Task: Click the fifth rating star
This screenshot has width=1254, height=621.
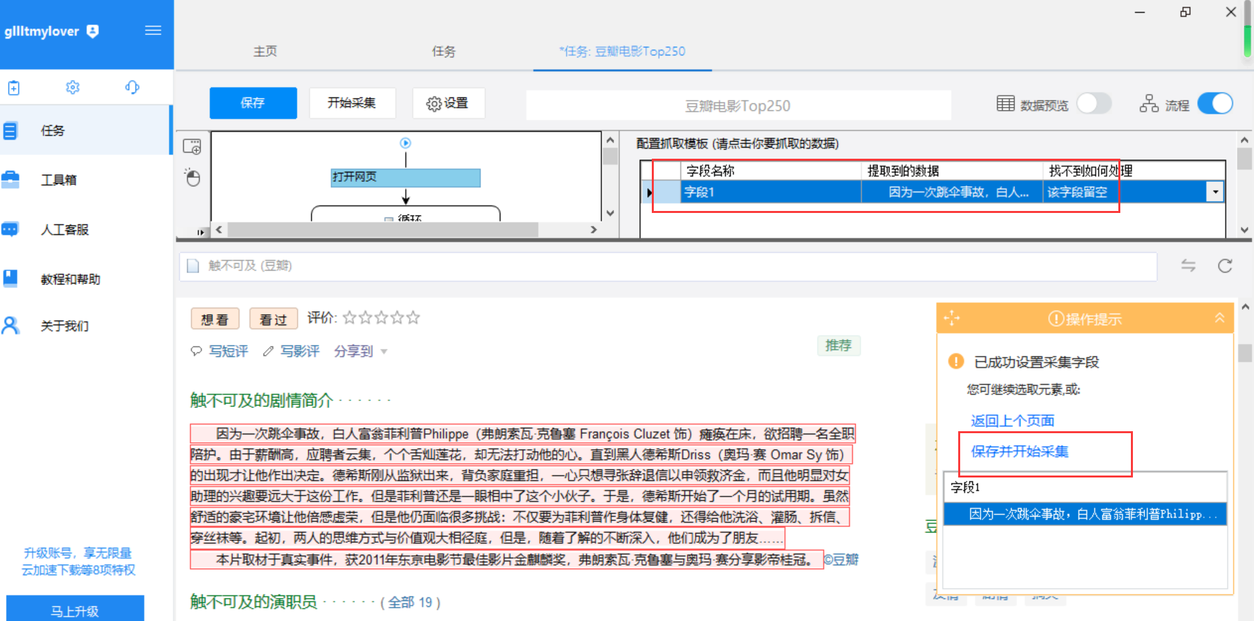Action: pyautogui.click(x=413, y=318)
